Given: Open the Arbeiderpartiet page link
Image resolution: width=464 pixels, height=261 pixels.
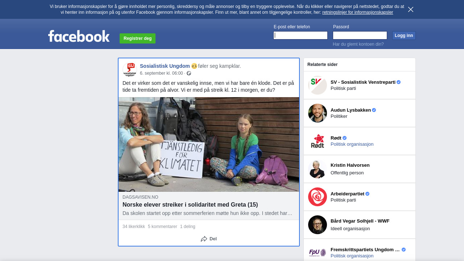Looking at the screenshot, I should tap(347, 194).
